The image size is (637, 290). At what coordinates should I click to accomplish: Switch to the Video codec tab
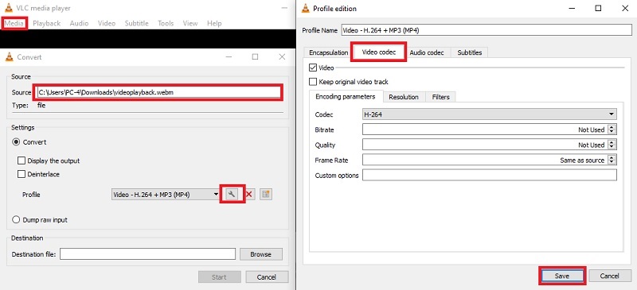click(379, 52)
